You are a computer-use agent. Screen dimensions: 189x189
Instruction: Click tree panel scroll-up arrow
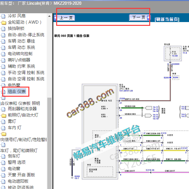49,16
